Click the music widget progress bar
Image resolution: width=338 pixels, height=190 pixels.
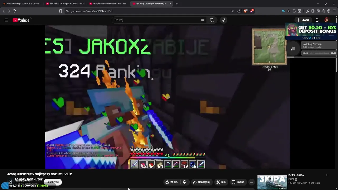pos(319,53)
